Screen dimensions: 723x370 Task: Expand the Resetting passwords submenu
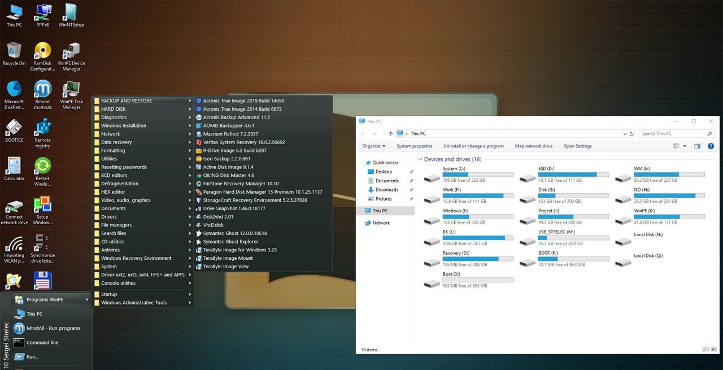[143, 167]
